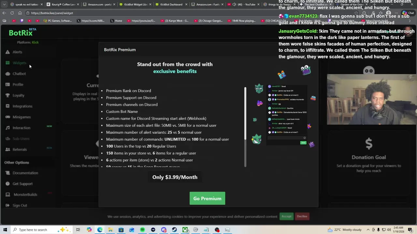Viewport: 417px width, 234px height.
Task: Decline the cookie consent banner
Action: [x=302, y=216]
